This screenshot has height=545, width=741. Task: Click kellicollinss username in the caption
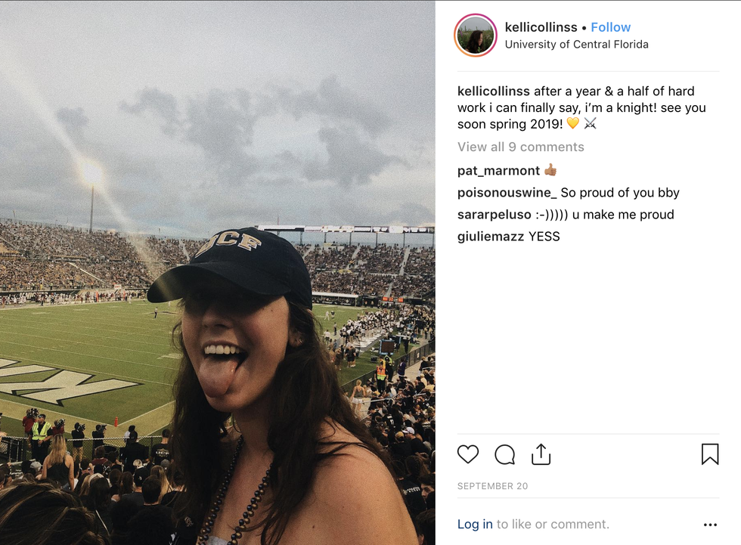pos(494,91)
